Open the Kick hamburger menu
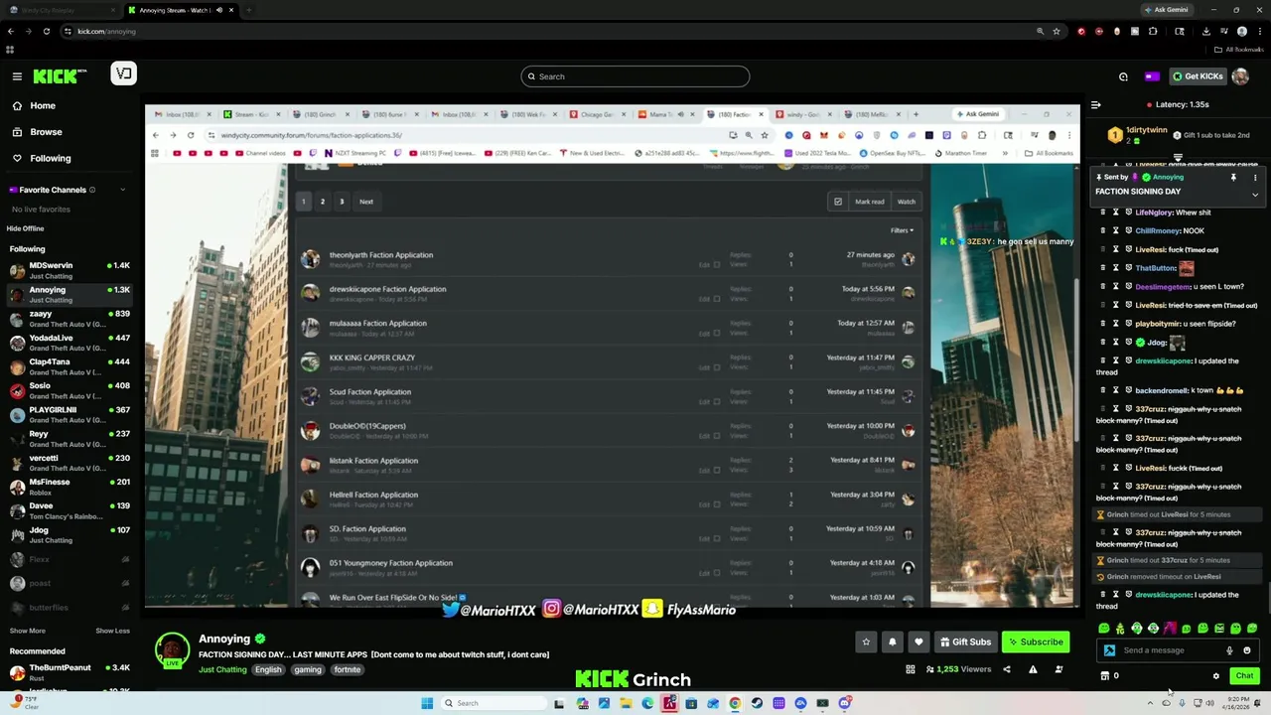This screenshot has width=1271, height=715. pos(17,76)
